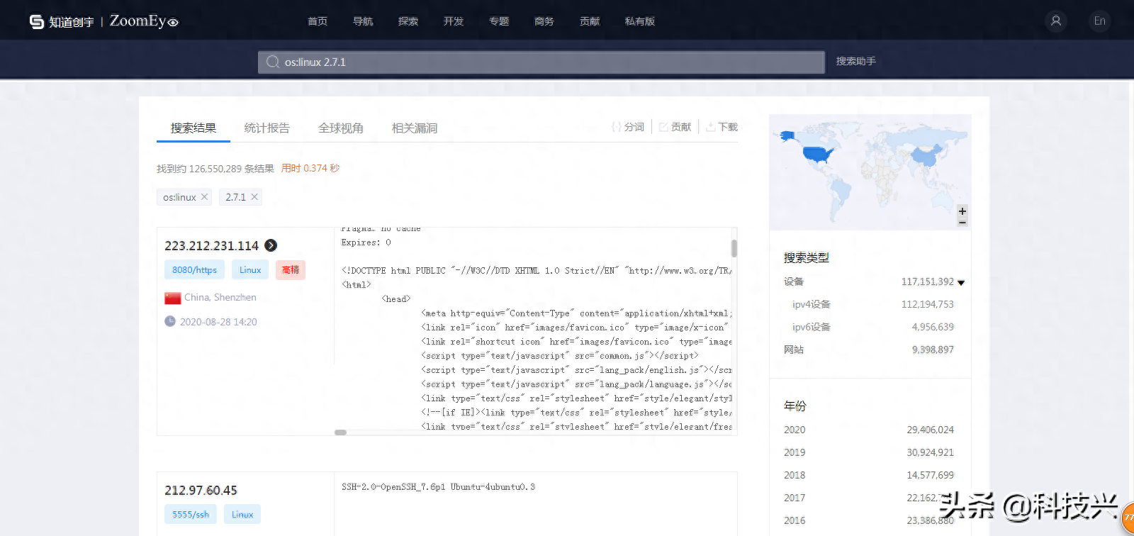Click the 9,398,897 website count
Screen dimensions: 1134x536
pyautogui.click(x=933, y=350)
